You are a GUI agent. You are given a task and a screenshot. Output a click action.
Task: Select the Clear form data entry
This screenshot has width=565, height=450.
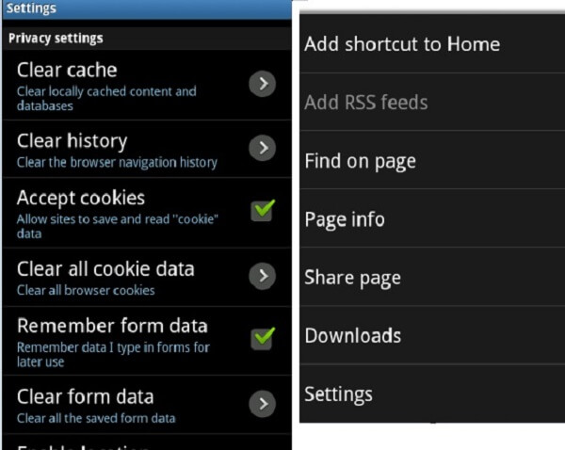click(x=147, y=405)
